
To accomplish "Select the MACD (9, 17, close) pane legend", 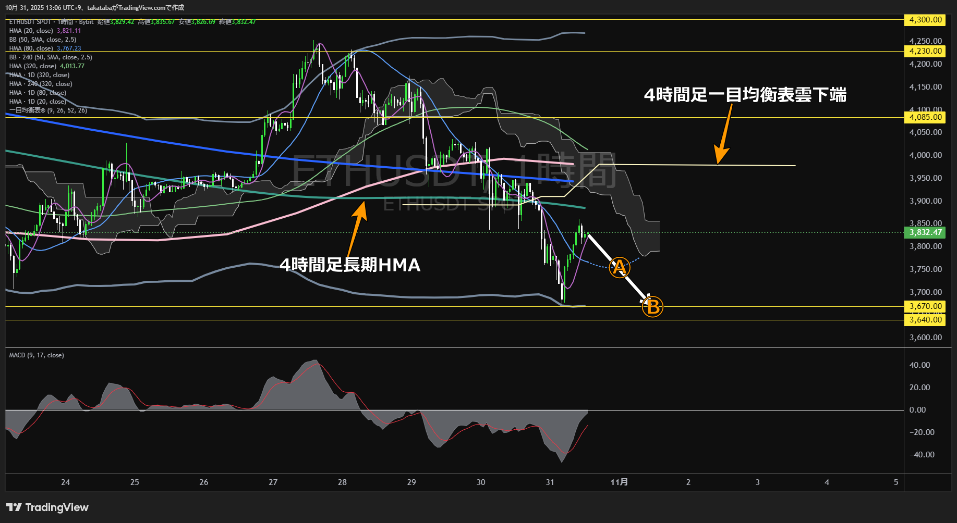I will 36,355.
